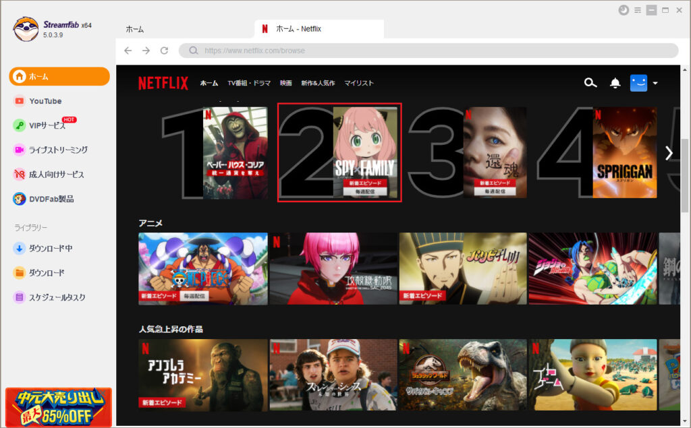Open the イカゲーム doll thumbnail
Viewport: 691px width, 428px height.
point(592,375)
